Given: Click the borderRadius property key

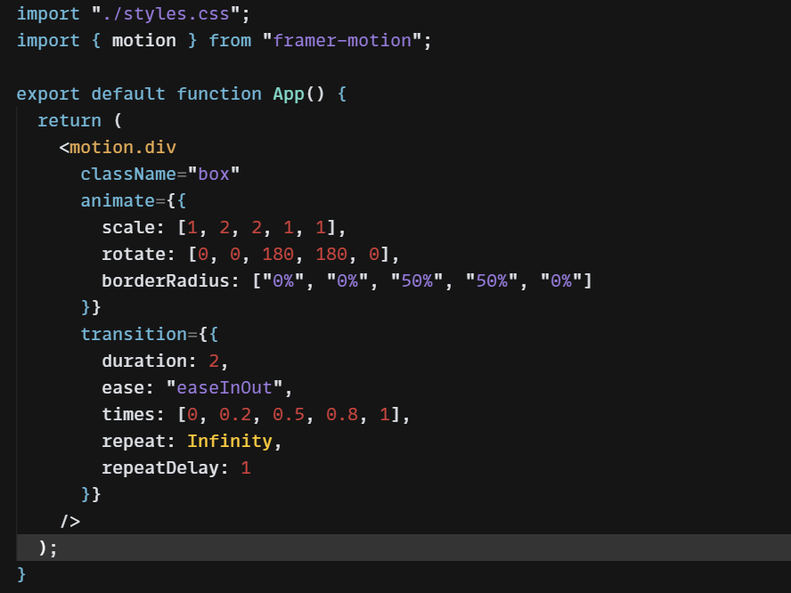Looking at the screenshot, I should [165, 280].
